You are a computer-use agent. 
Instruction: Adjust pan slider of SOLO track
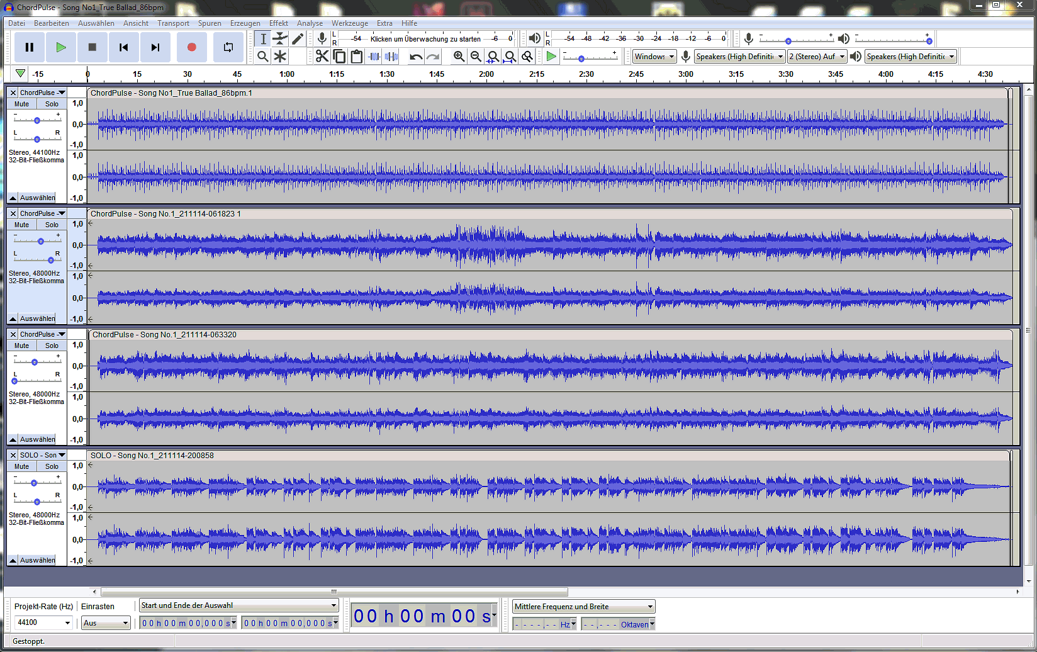coord(37,502)
